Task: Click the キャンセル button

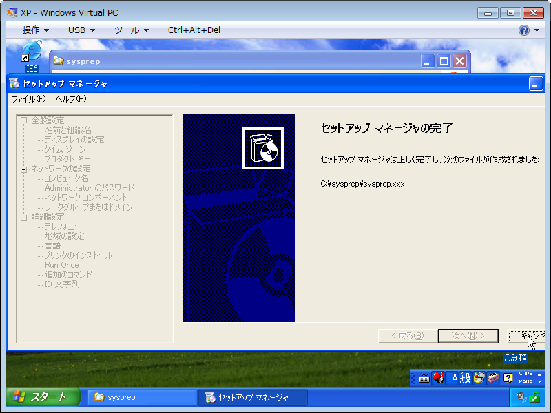Action: click(x=526, y=336)
